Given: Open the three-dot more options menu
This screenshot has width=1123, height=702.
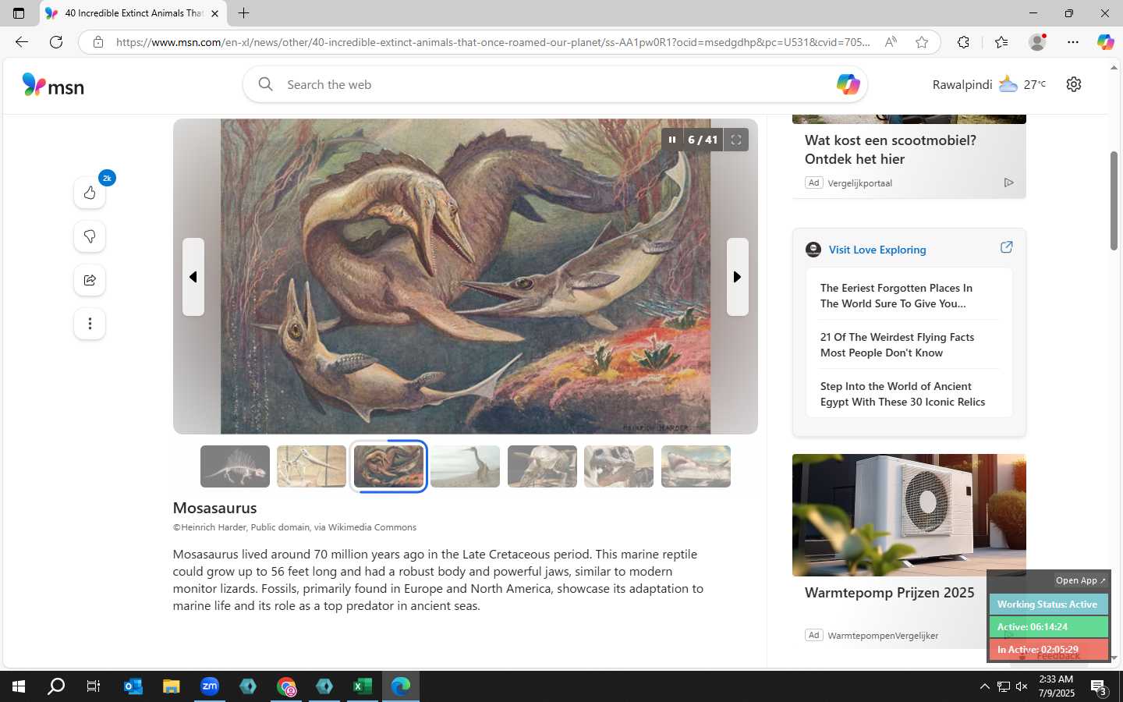Looking at the screenshot, I should [x=90, y=324].
